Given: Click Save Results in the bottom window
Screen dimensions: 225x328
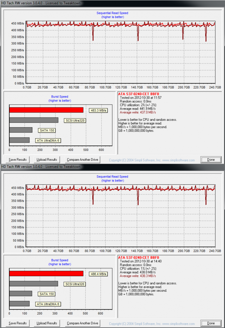Looking at the screenshot, I should [17, 323].
